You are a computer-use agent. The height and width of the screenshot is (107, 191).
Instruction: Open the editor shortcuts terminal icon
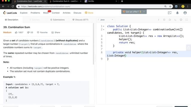click(175, 20)
